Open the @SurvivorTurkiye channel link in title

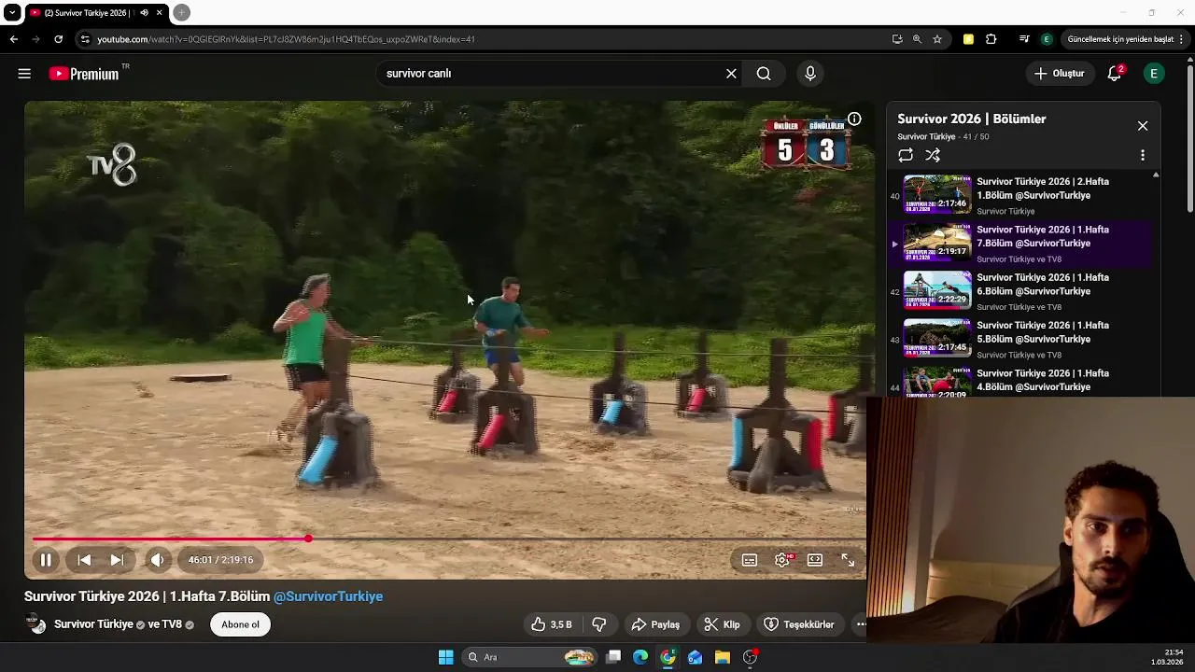(328, 596)
